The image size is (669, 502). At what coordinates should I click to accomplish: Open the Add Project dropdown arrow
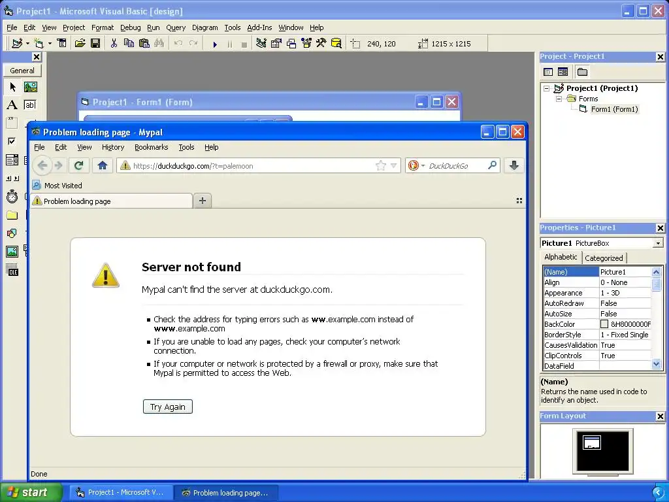tap(27, 44)
